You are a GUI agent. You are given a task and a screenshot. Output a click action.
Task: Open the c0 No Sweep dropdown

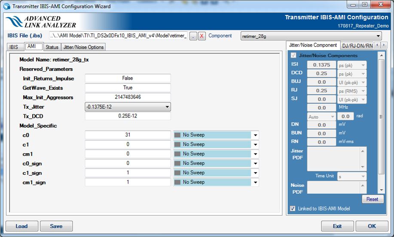(216, 135)
